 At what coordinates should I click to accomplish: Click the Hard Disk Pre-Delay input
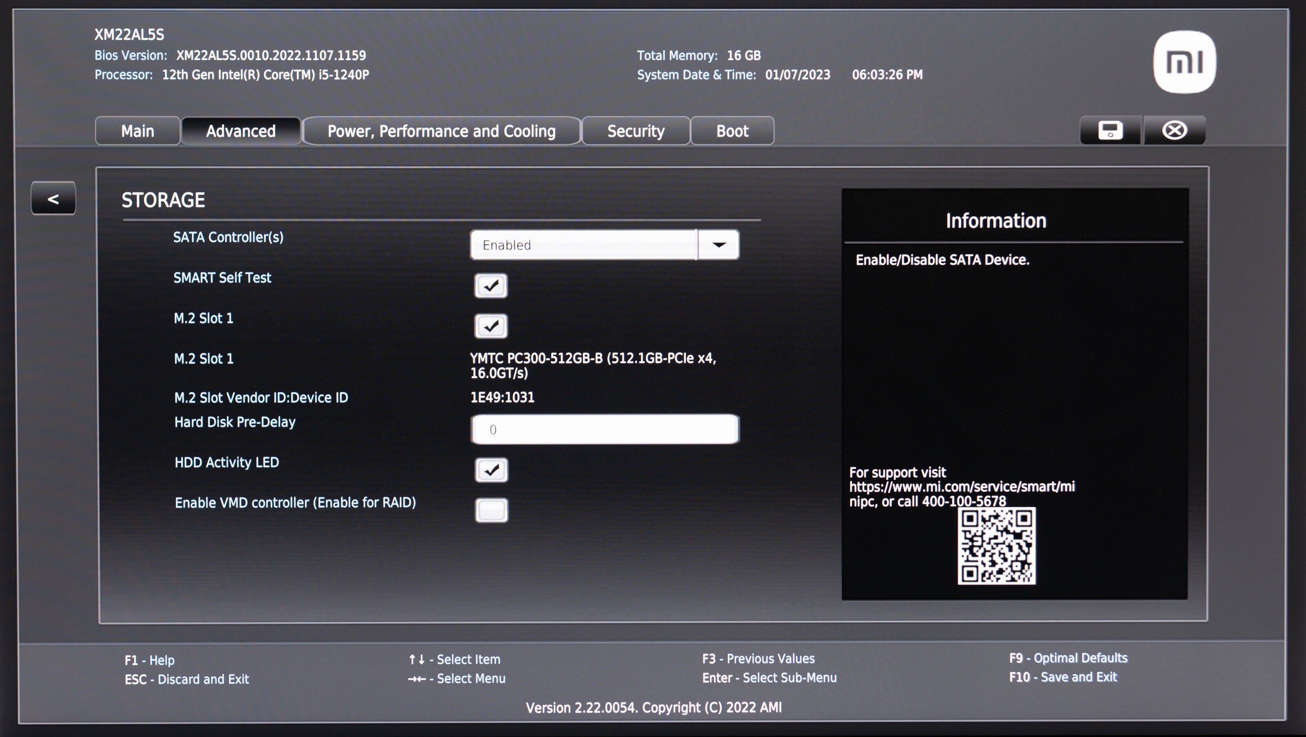click(x=604, y=430)
